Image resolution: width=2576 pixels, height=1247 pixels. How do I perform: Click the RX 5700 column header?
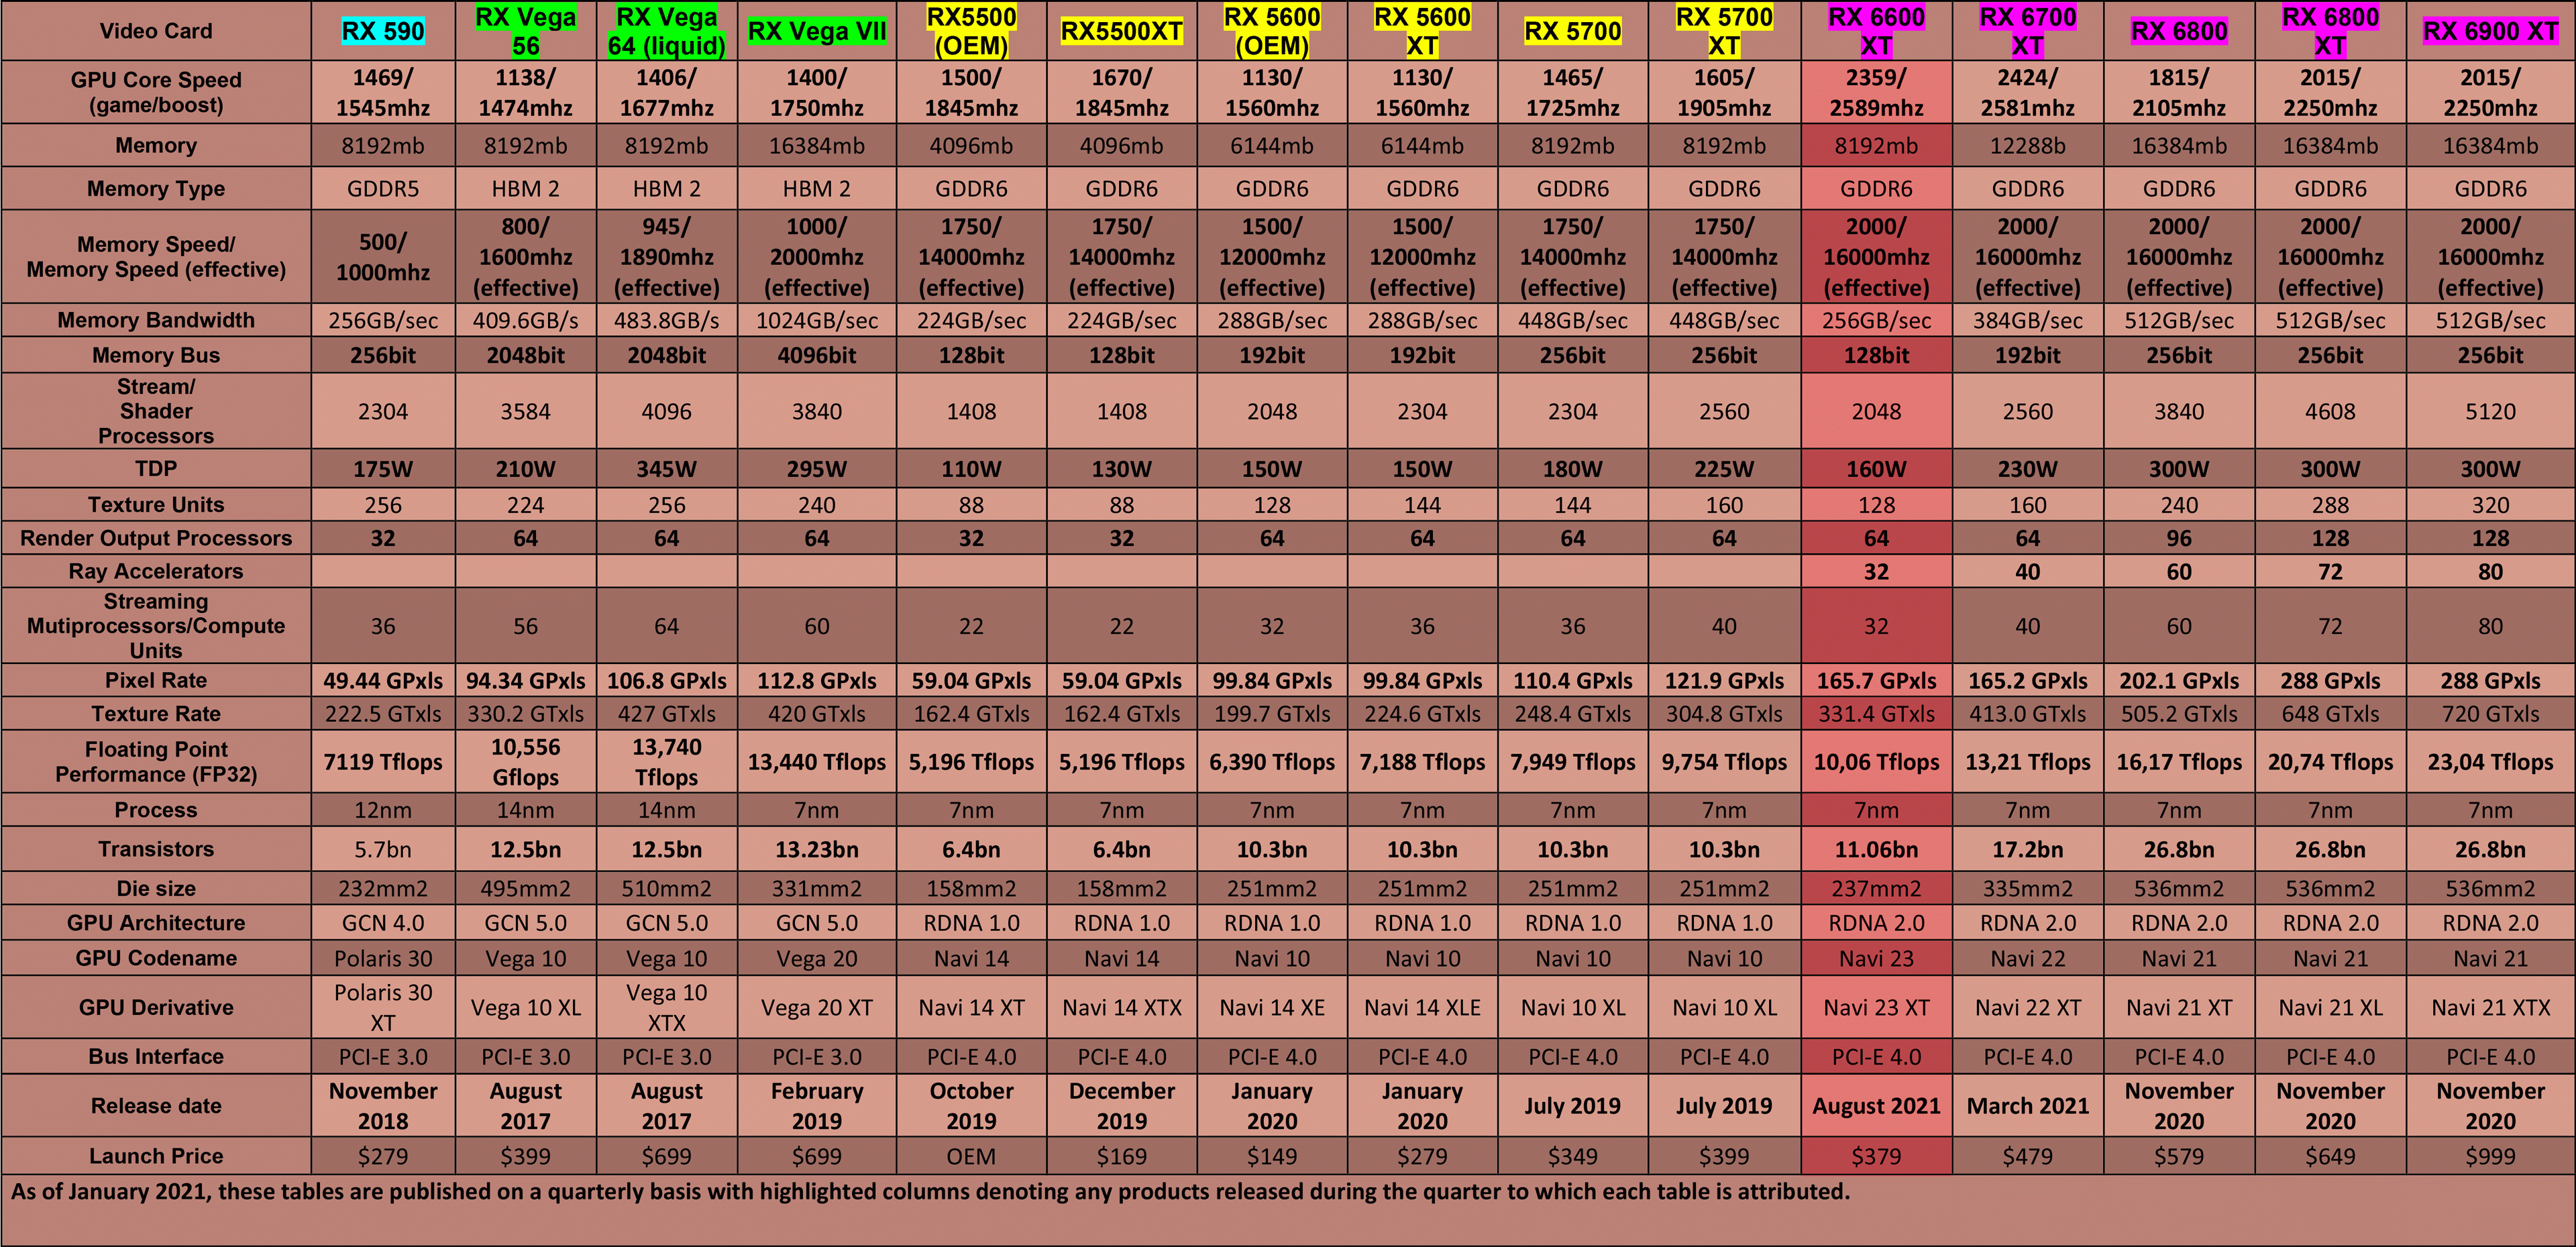1573,31
